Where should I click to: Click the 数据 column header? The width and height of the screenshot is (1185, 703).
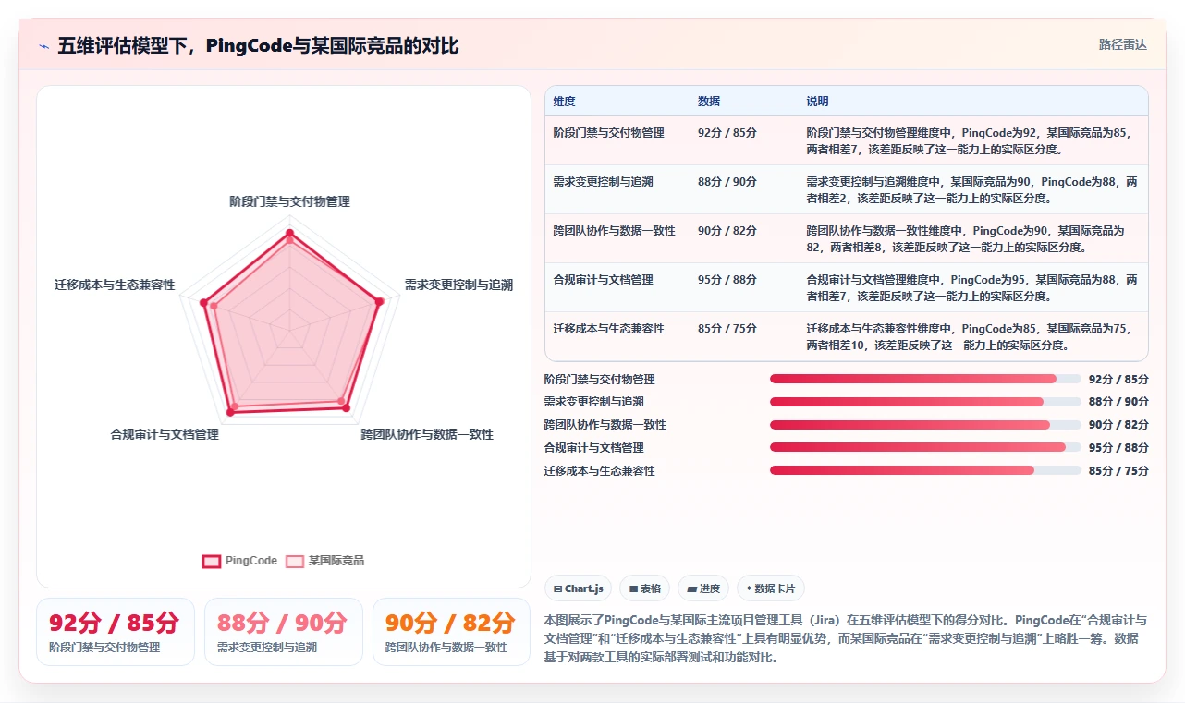click(x=709, y=102)
